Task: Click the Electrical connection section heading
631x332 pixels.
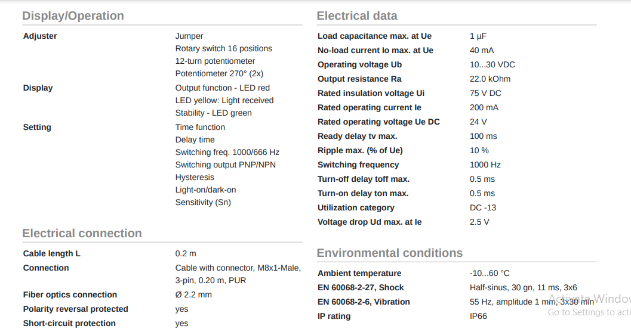Action: click(82, 233)
